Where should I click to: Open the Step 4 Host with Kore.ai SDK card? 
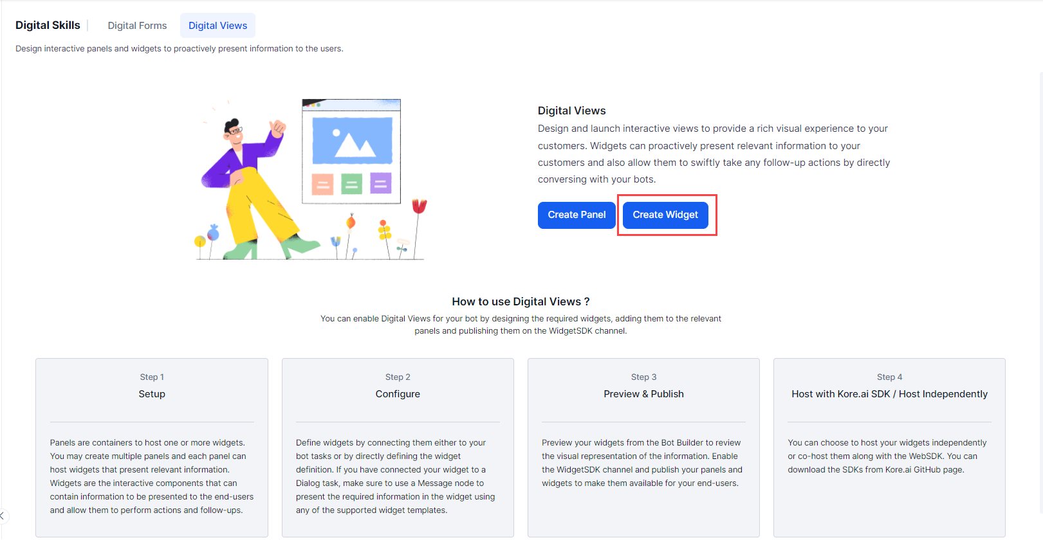889,447
